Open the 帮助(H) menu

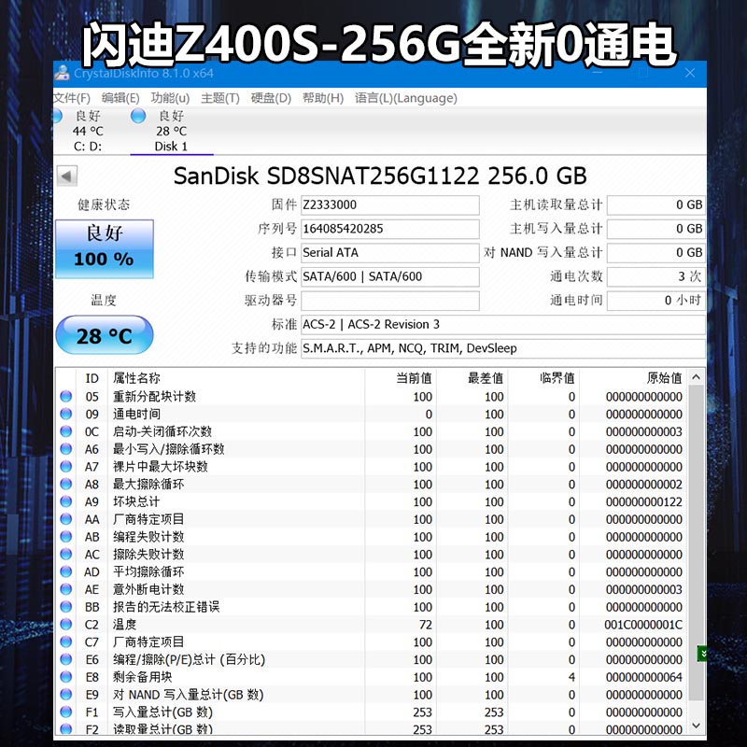point(322,97)
